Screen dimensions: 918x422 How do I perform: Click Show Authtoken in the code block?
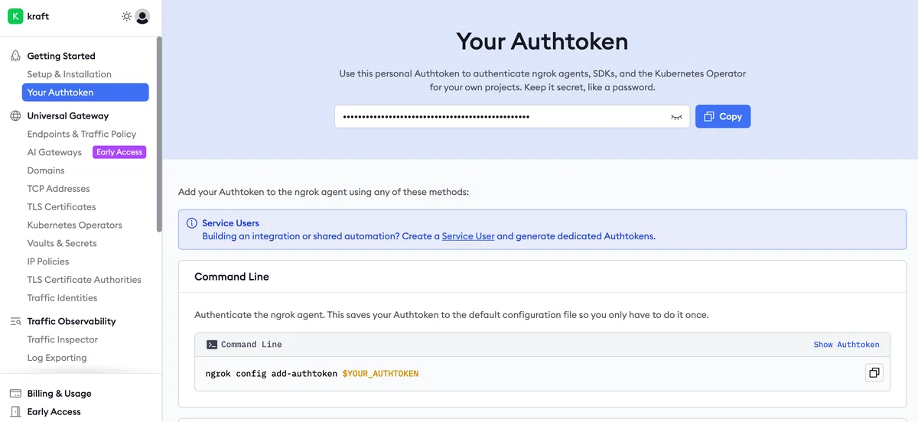coord(846,345)
